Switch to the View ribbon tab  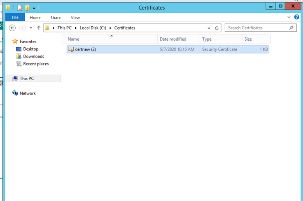pos(75,18)
